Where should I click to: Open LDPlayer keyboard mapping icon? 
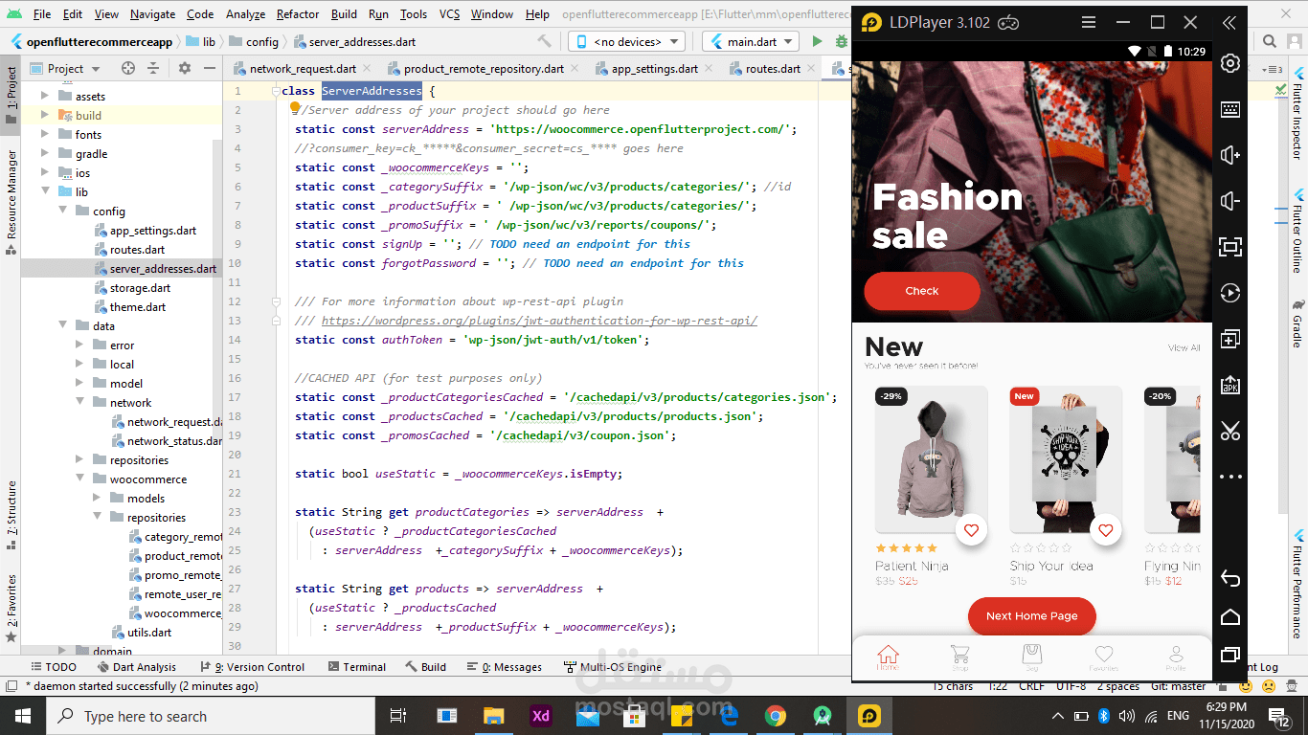[x=1230, y=110]
